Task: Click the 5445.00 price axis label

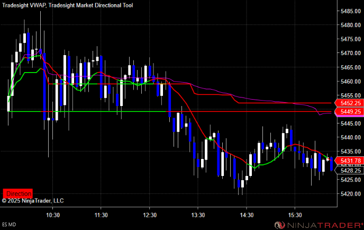Action: (351, 123)
